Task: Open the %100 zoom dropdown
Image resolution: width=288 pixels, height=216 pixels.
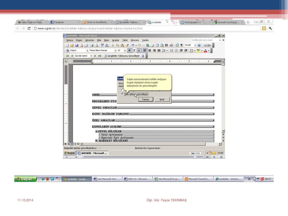Action: click(x=195, y=45)
